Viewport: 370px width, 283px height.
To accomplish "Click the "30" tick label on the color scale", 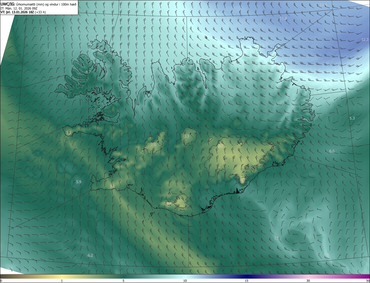I will coord(308,281).
